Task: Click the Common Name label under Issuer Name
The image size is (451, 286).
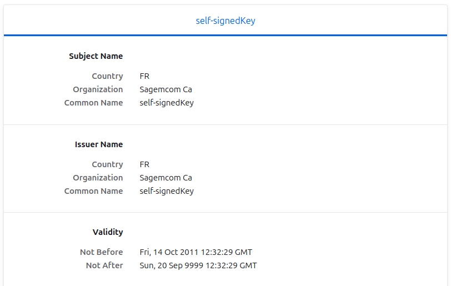Action: pos(93,191)
